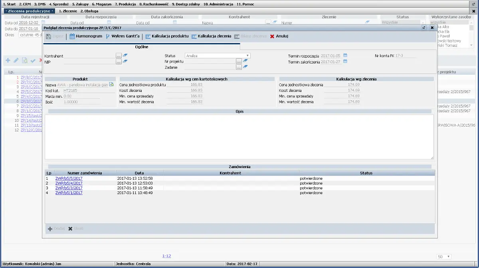
Task: Open calendar picker for Termin zakończenia
Action: pos(345,62)
